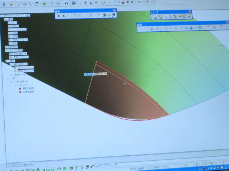
Task: Click the help cursor question-mark icon in top toolbar
Action: coord(67,4)
